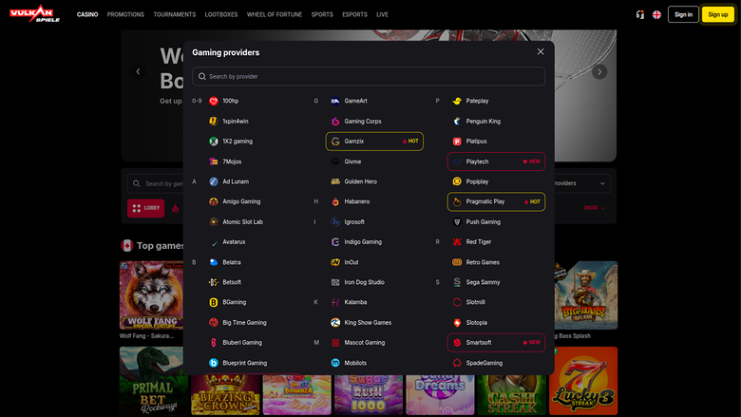
Task: Choose the BGaming provider icon
Action: click(x=214, y=302)
